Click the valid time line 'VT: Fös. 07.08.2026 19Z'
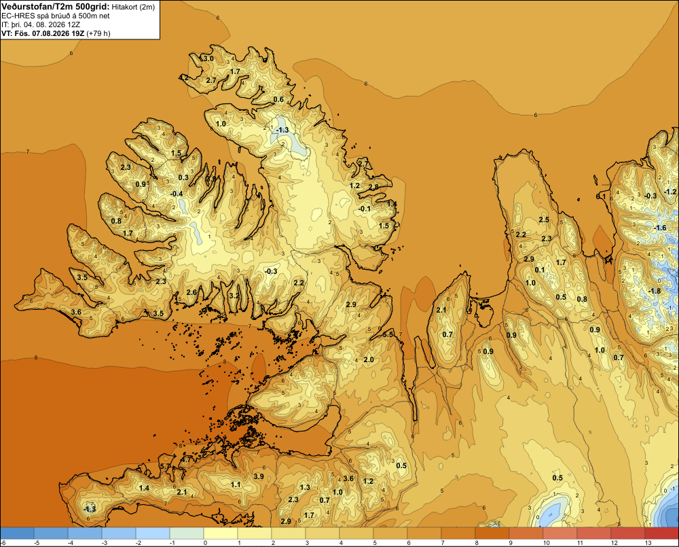The height and width of the screenshot is (547, 679). [x=42, y=33]
